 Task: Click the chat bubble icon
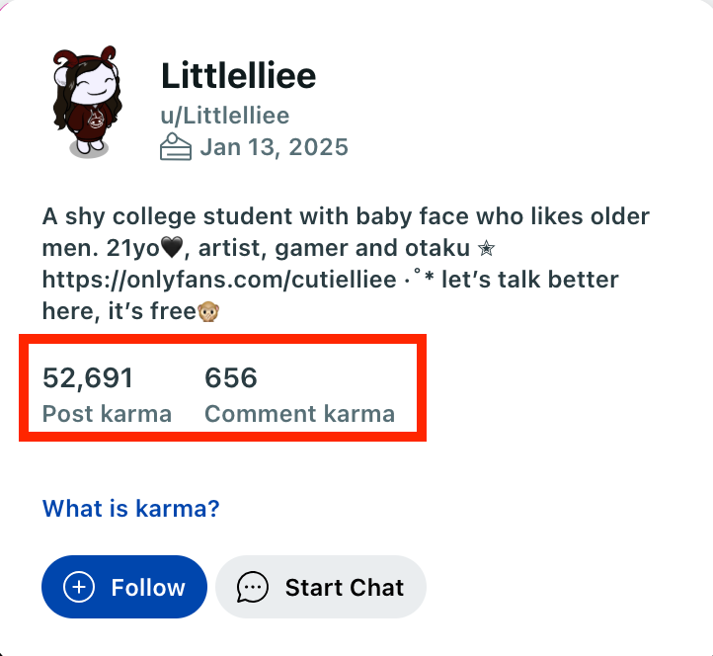[x=253, y=587]
